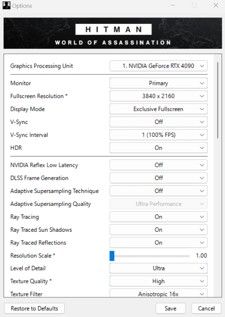Click chevron arrow for Ray Traced Reflections
Viewport: 225px width, 317px height.
click(x=202, y=243)
